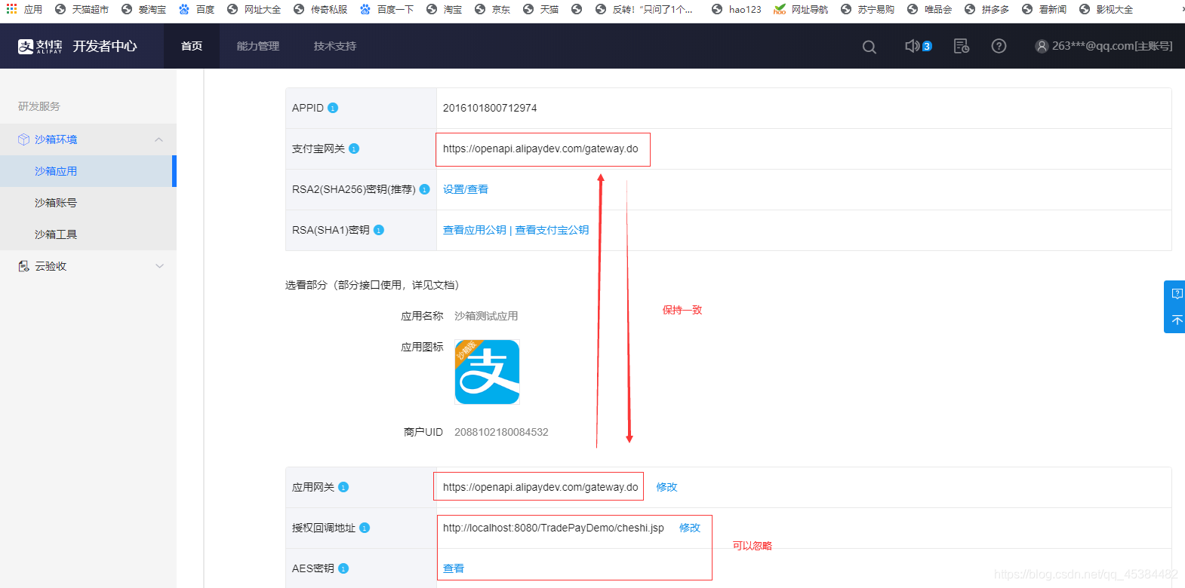Open account 263***@qq.com menu
The width and height of the screenshot is (1185, 588).
coord(1104,46)
